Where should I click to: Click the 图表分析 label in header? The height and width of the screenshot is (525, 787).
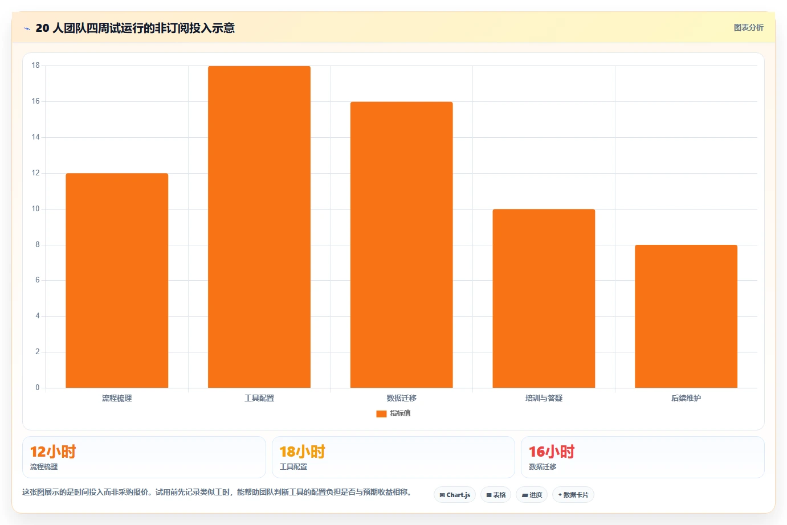[748, 27]
